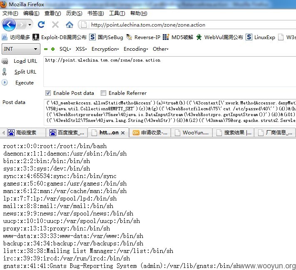Open the 国内SeBug bookmark
This screenshot has width=296, height=270.
[106, 37]
